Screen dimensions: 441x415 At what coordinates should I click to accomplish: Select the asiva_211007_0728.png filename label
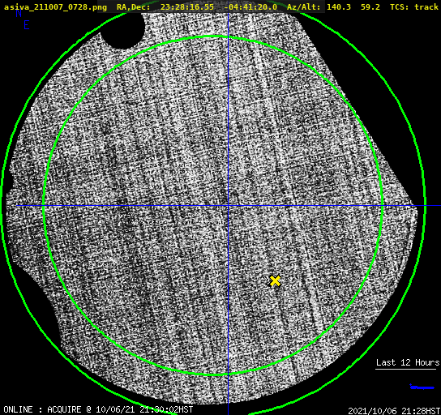(x=55, y=7)
